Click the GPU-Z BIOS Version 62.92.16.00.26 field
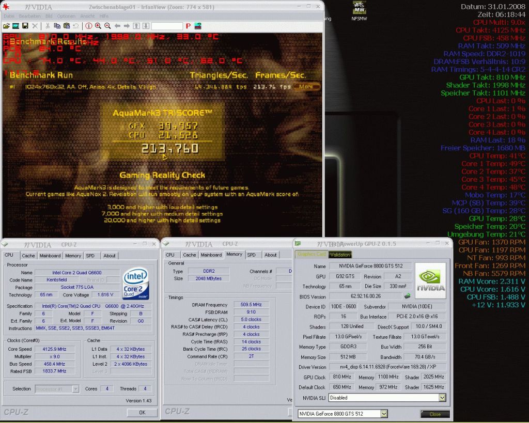This screenshot has width=529, height=423. pyautogui.click(x=366, y=296)
